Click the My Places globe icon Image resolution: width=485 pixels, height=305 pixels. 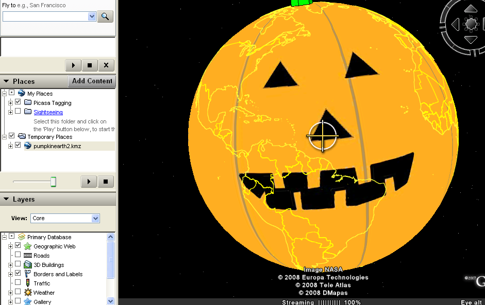[21, 93]
